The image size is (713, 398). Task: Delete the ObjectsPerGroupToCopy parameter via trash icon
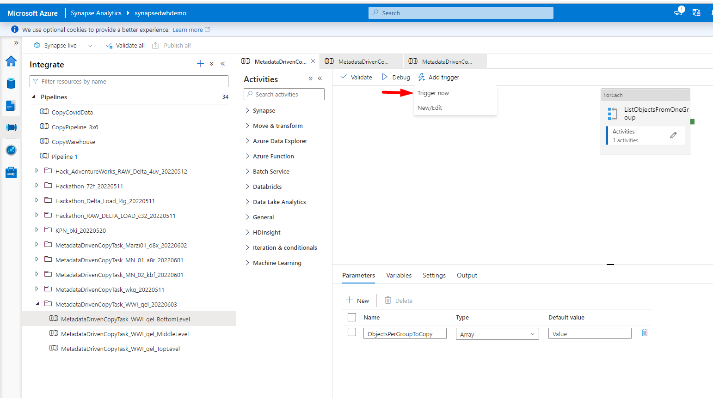tap(644, 332)
